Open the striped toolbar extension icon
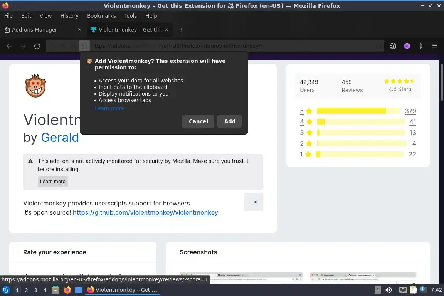Screen dimensions: 444x296 [x=393, y=46]
